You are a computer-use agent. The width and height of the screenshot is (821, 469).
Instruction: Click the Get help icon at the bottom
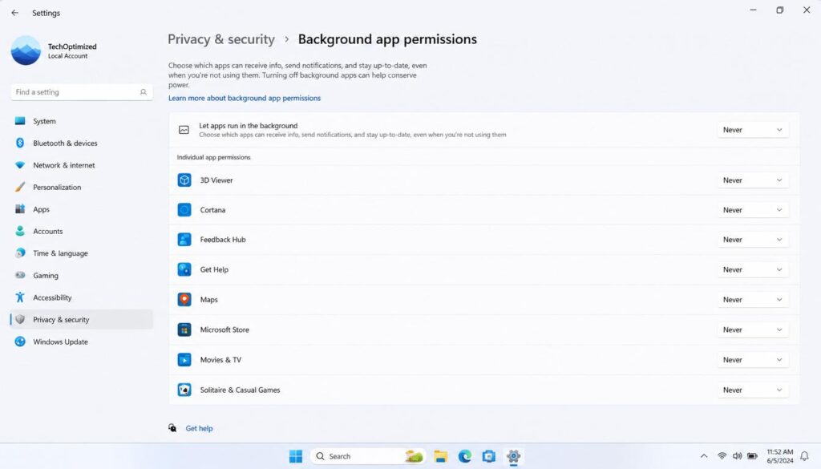point(172,428)
